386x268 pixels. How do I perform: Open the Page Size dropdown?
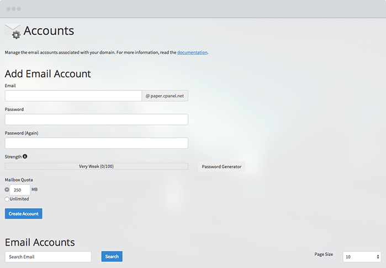[x=362, y=257]
